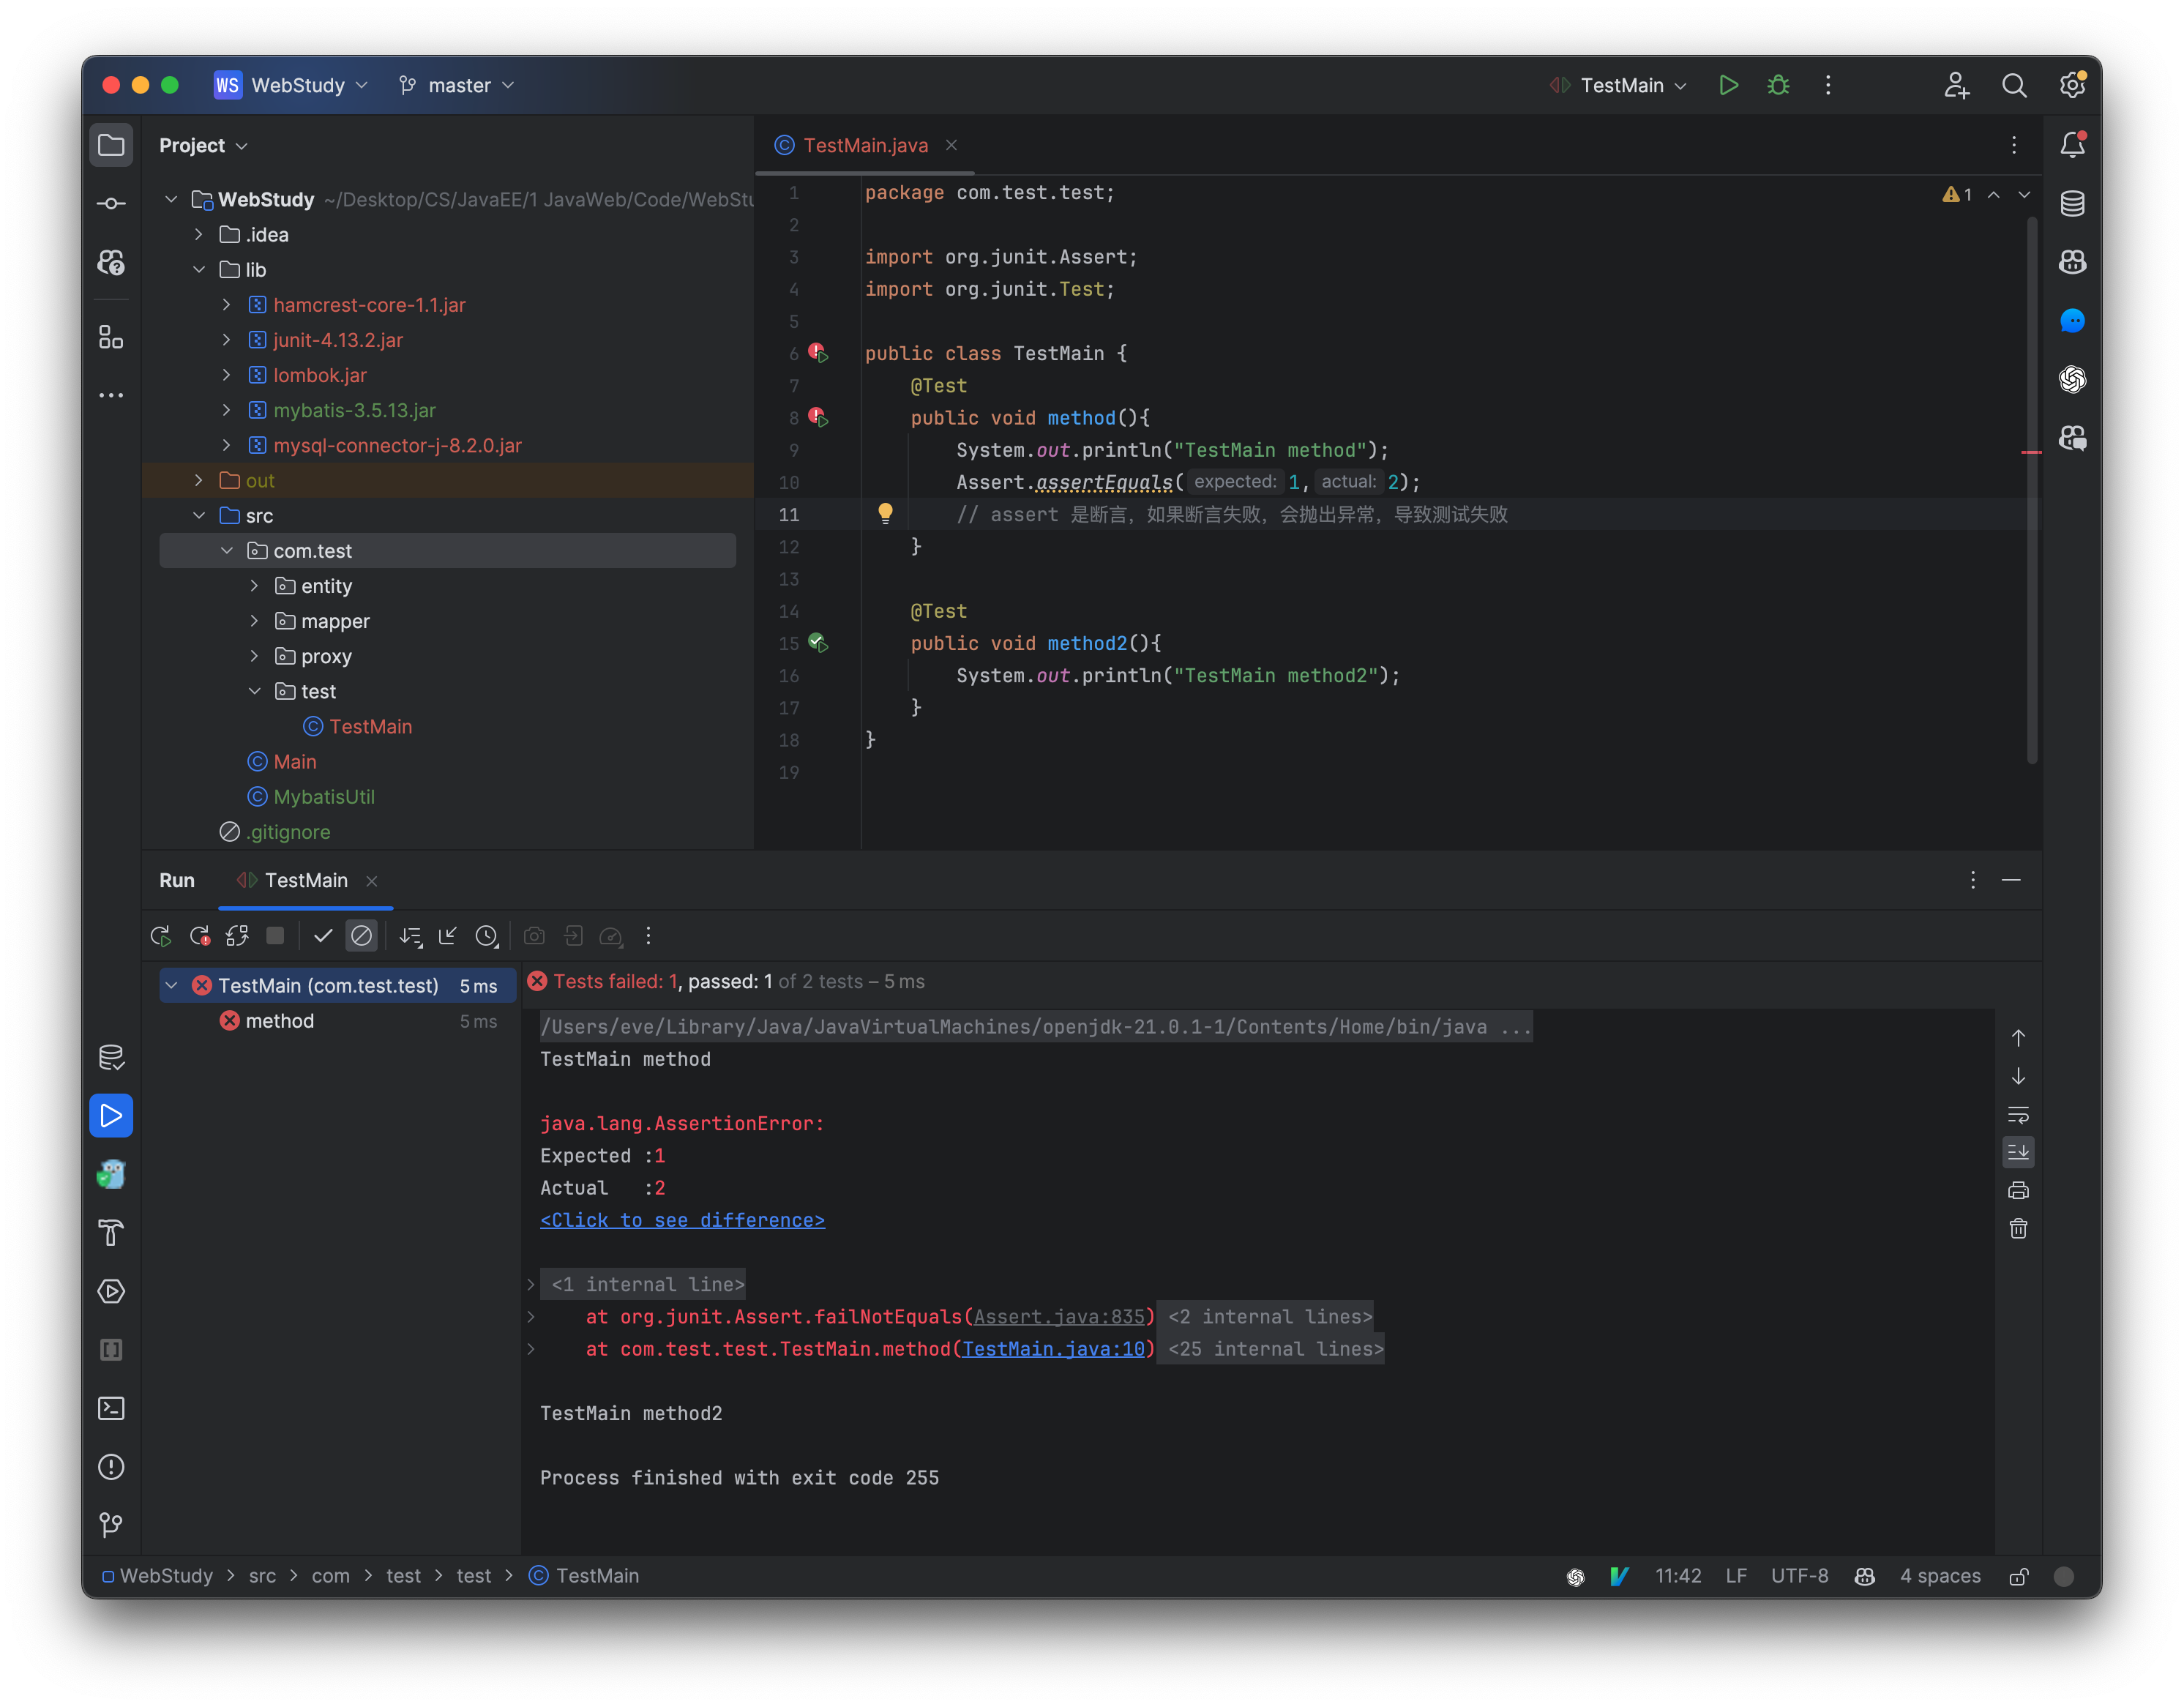Click the 'Click to see difference' link
The height and width of the screenshot is (1707, 2184).
pyautogui.click(x=682, y=1220)
